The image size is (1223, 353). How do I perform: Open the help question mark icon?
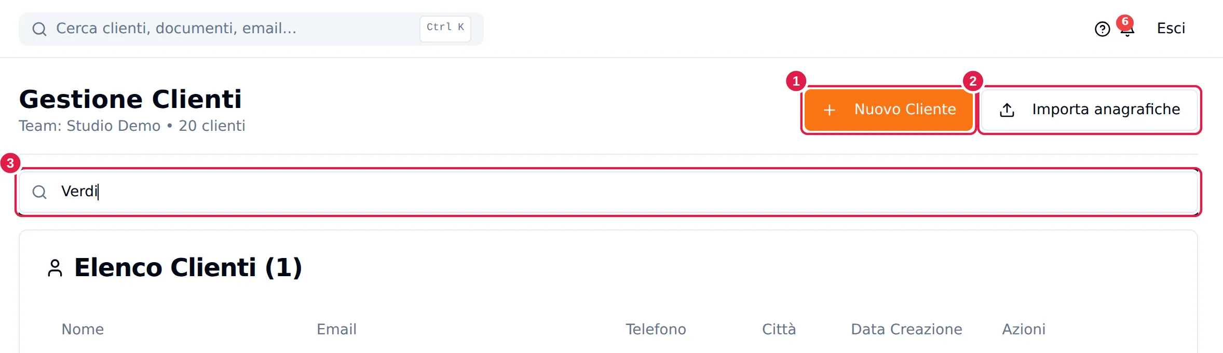[1102, 29]
